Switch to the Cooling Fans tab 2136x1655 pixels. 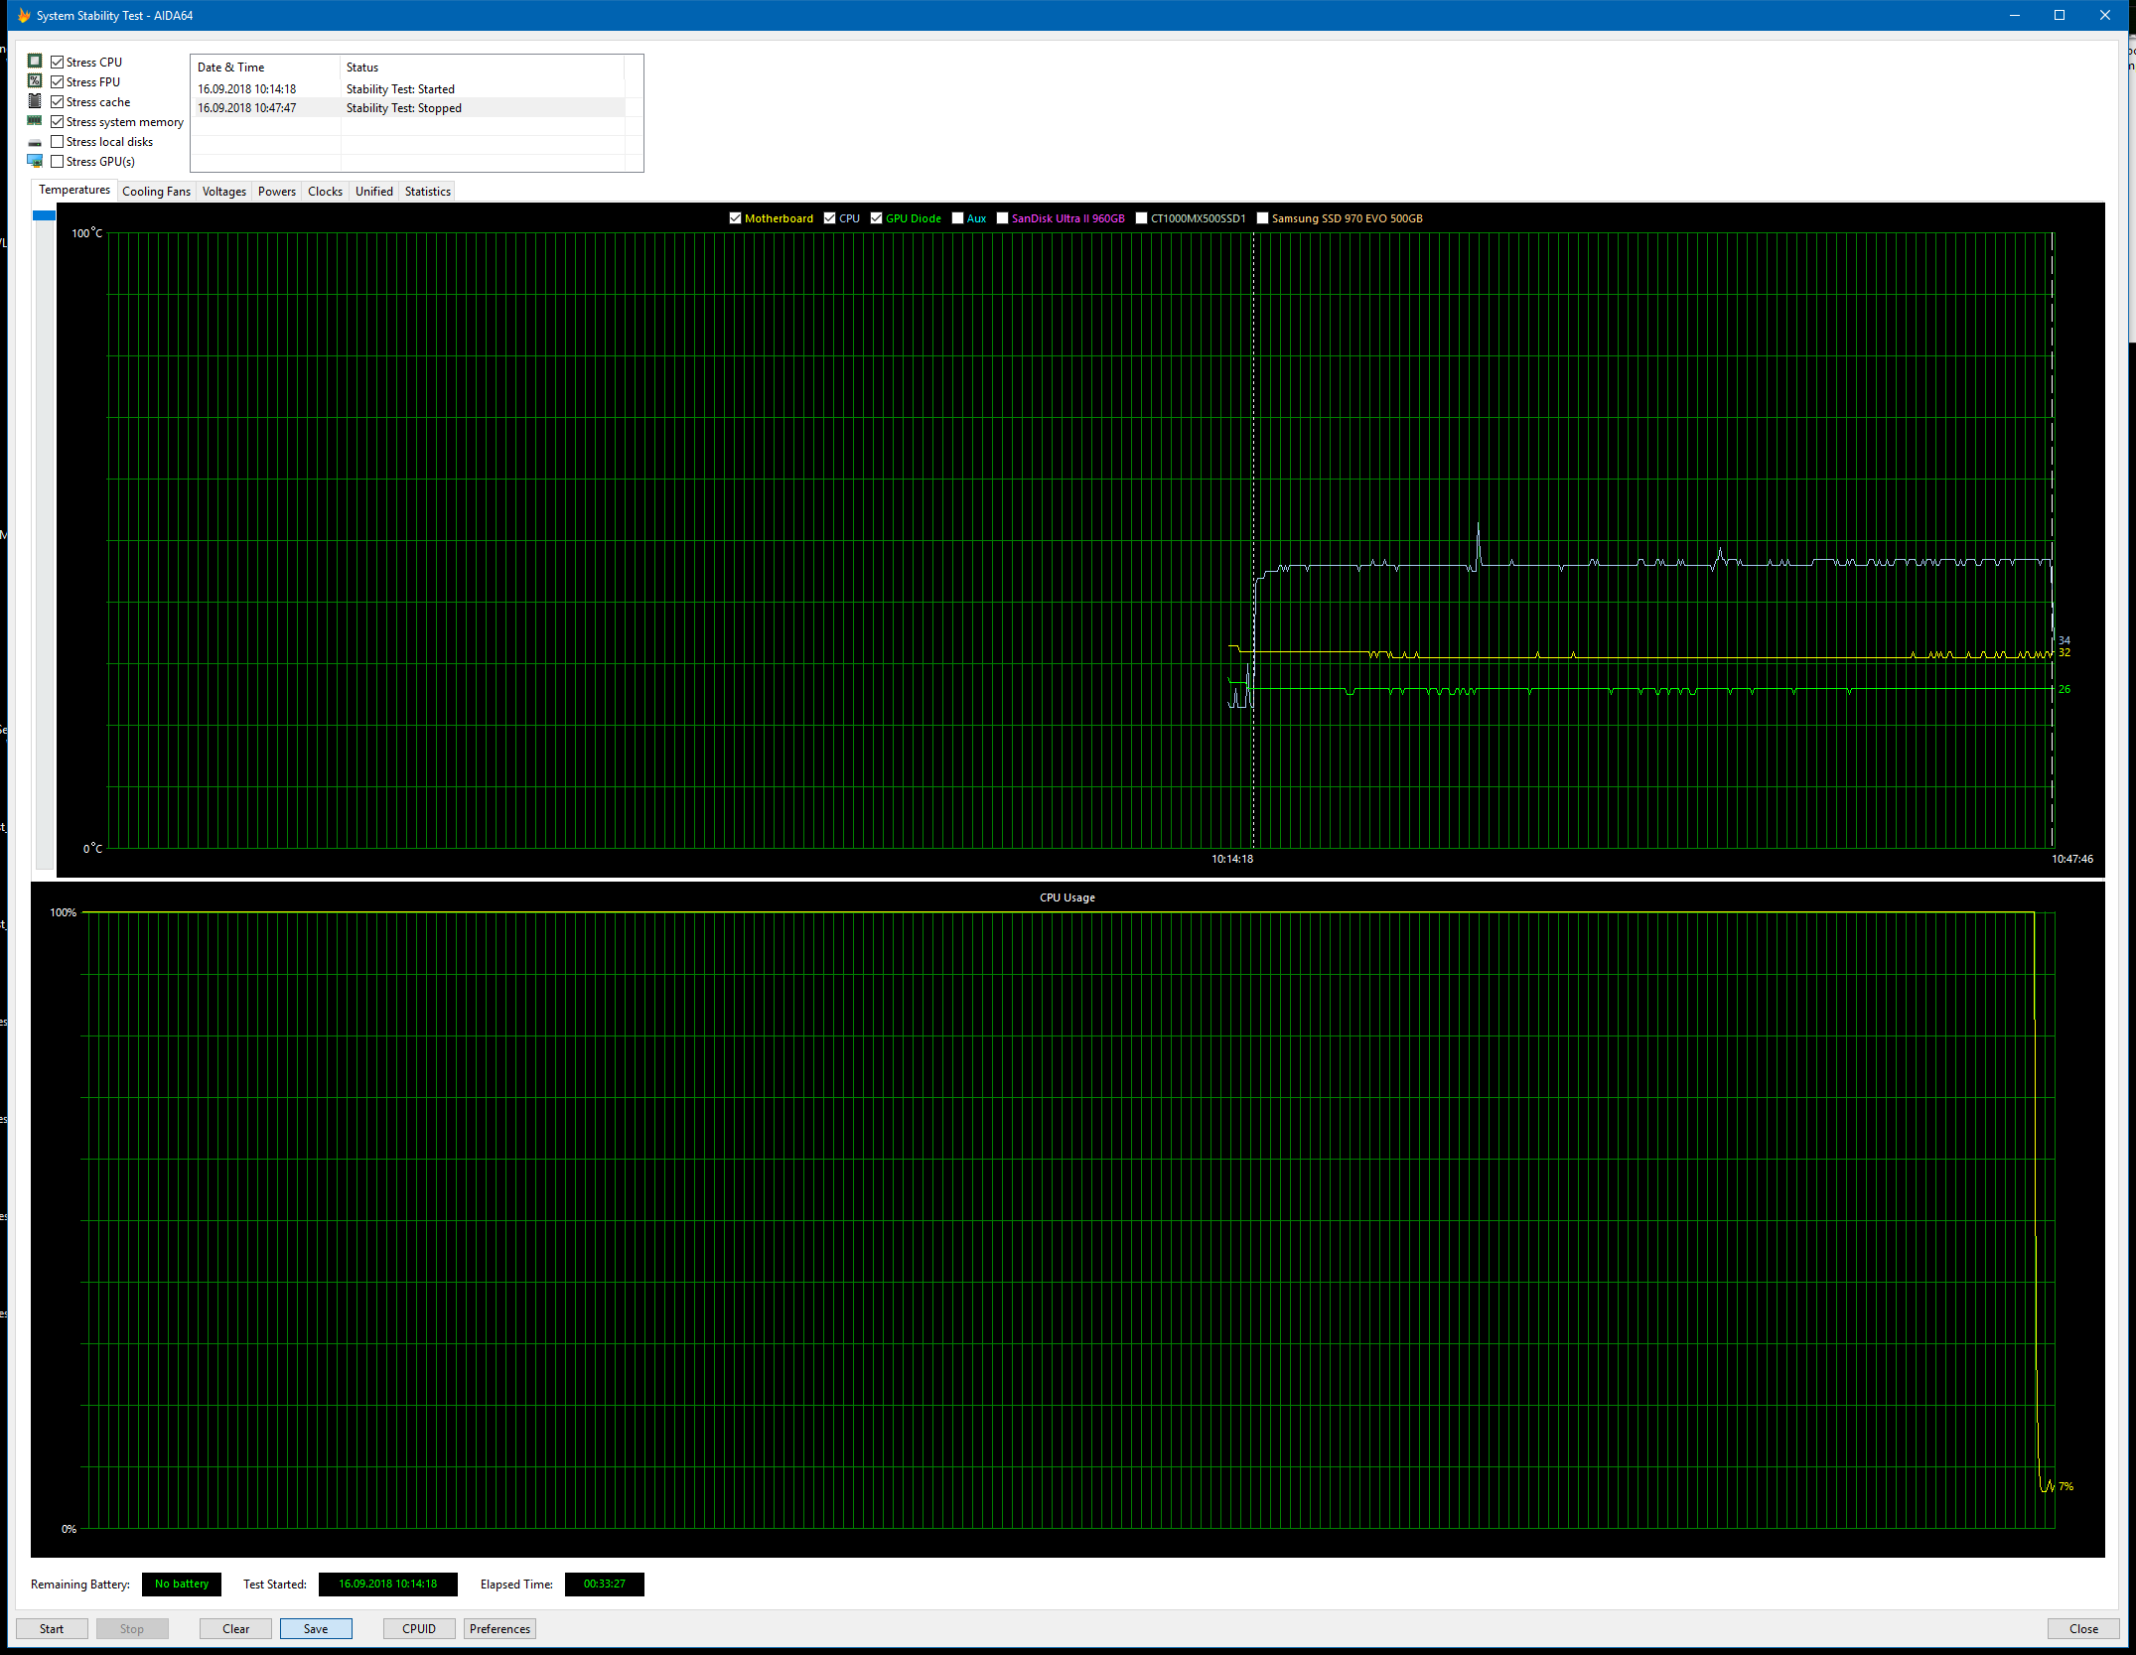pyautogui.click(x=156, y=192)
